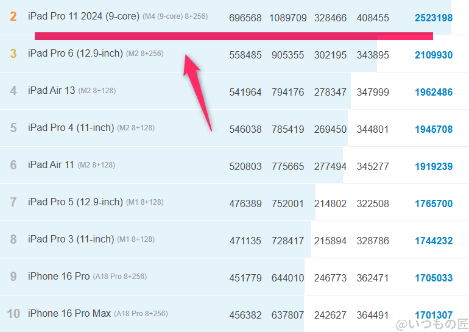This screenshot has height=332, width=469.
Task: Click the value 408455
Action: tap(373, 18)
